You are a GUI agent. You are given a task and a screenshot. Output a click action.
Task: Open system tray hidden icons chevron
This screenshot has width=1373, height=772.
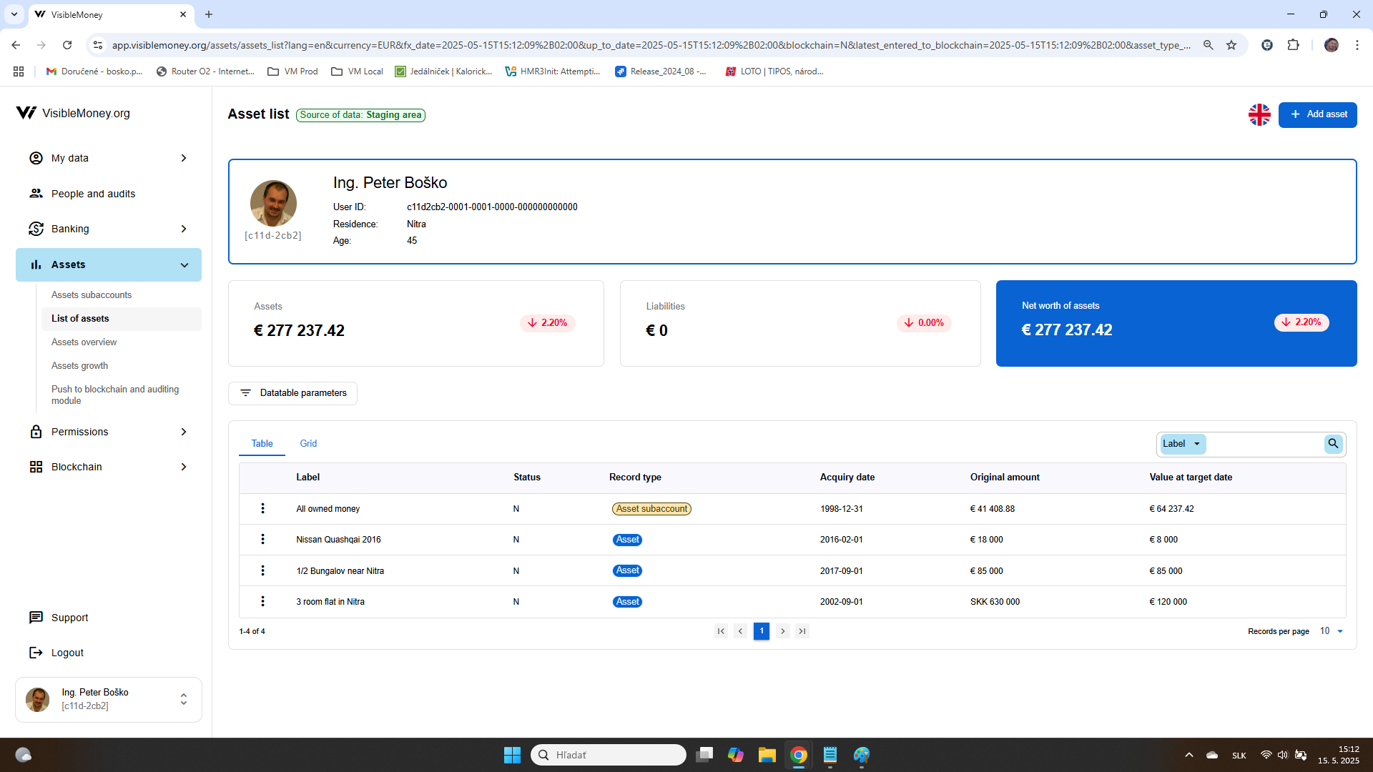(1189, 755)
